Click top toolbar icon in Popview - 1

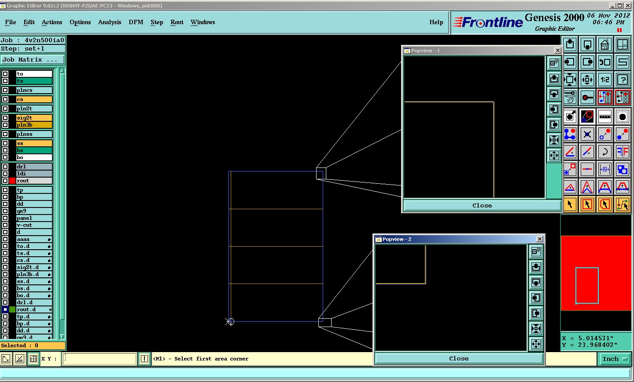(x=554, y=63)
